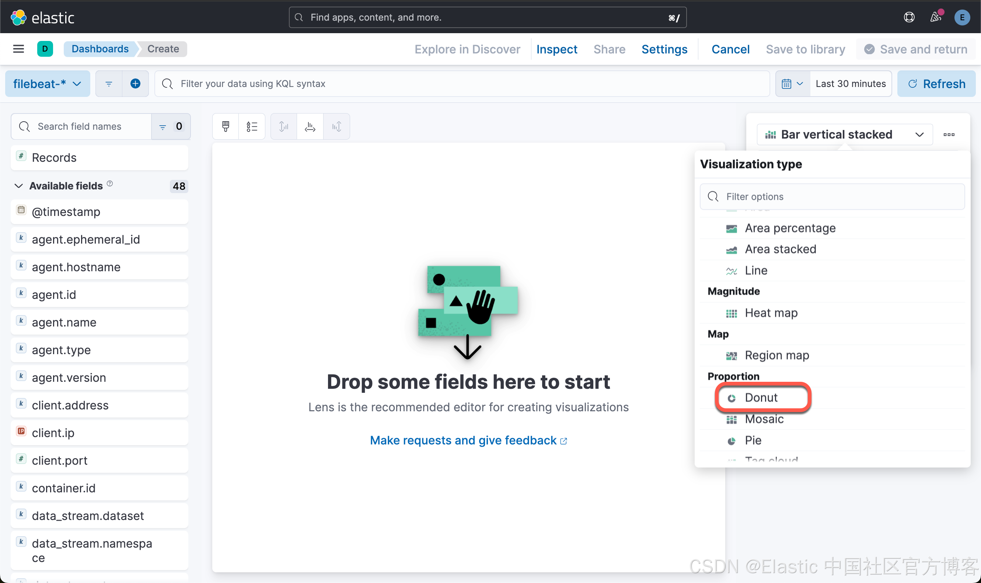Select the agent.type field
The width and height of the screenshot is (981, 583).
pos(100,350)
